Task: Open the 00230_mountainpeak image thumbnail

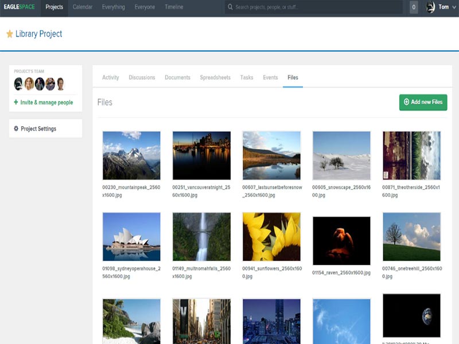Action: coord(131,155)
